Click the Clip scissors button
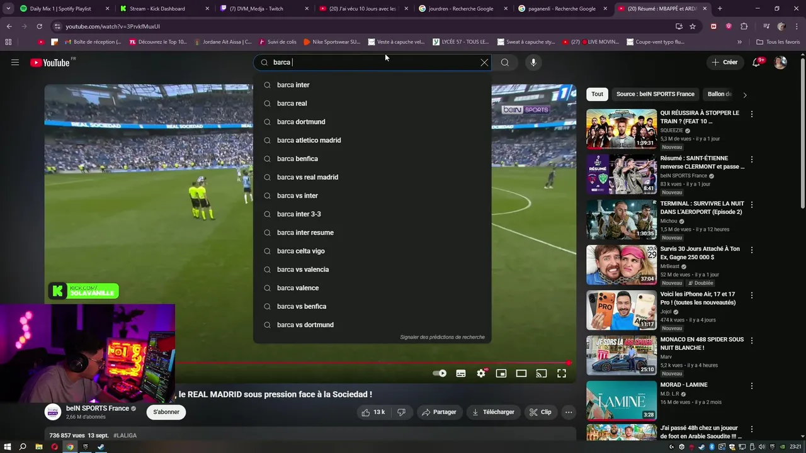This screenshot has width=806, height=453. tap(540, 412)
